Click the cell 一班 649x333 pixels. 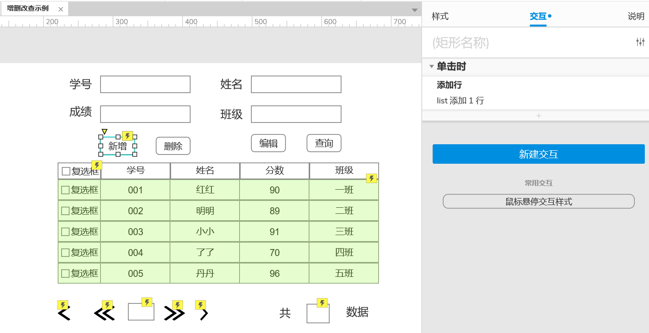(344, 190)
